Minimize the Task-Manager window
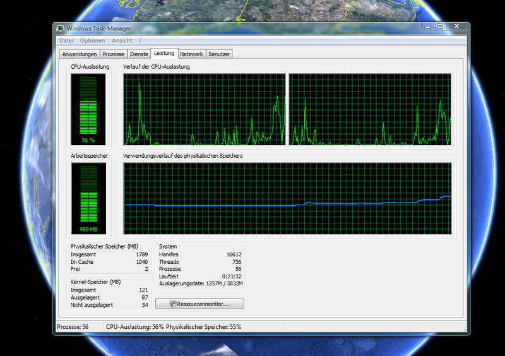This screenshot has width=505, height=356. (427, 27)
